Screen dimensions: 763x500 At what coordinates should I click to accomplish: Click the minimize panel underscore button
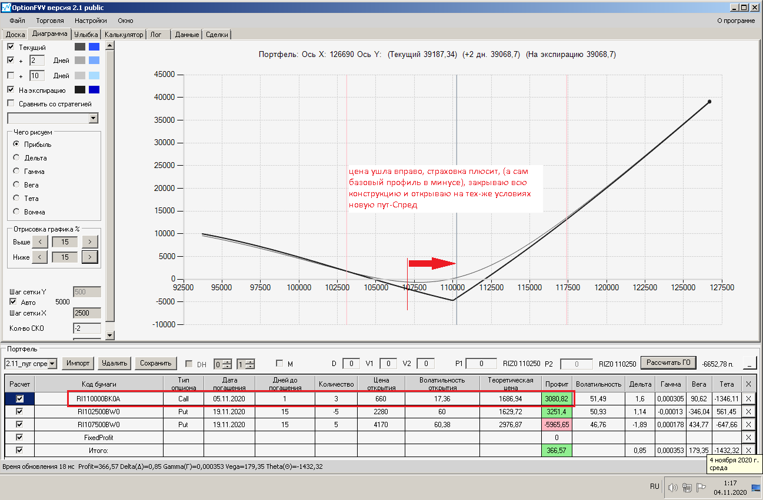tap(749, 363)
